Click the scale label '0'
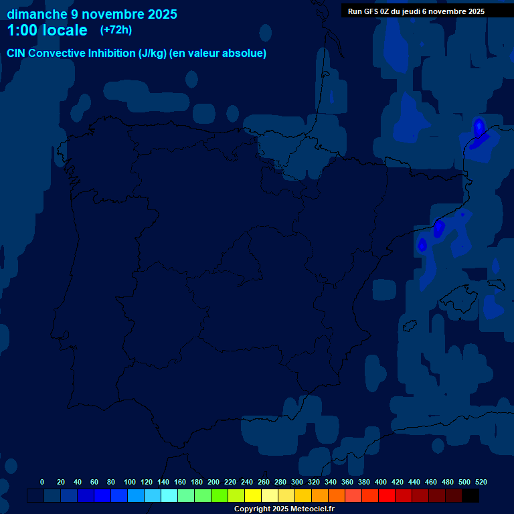 [42, 482]
